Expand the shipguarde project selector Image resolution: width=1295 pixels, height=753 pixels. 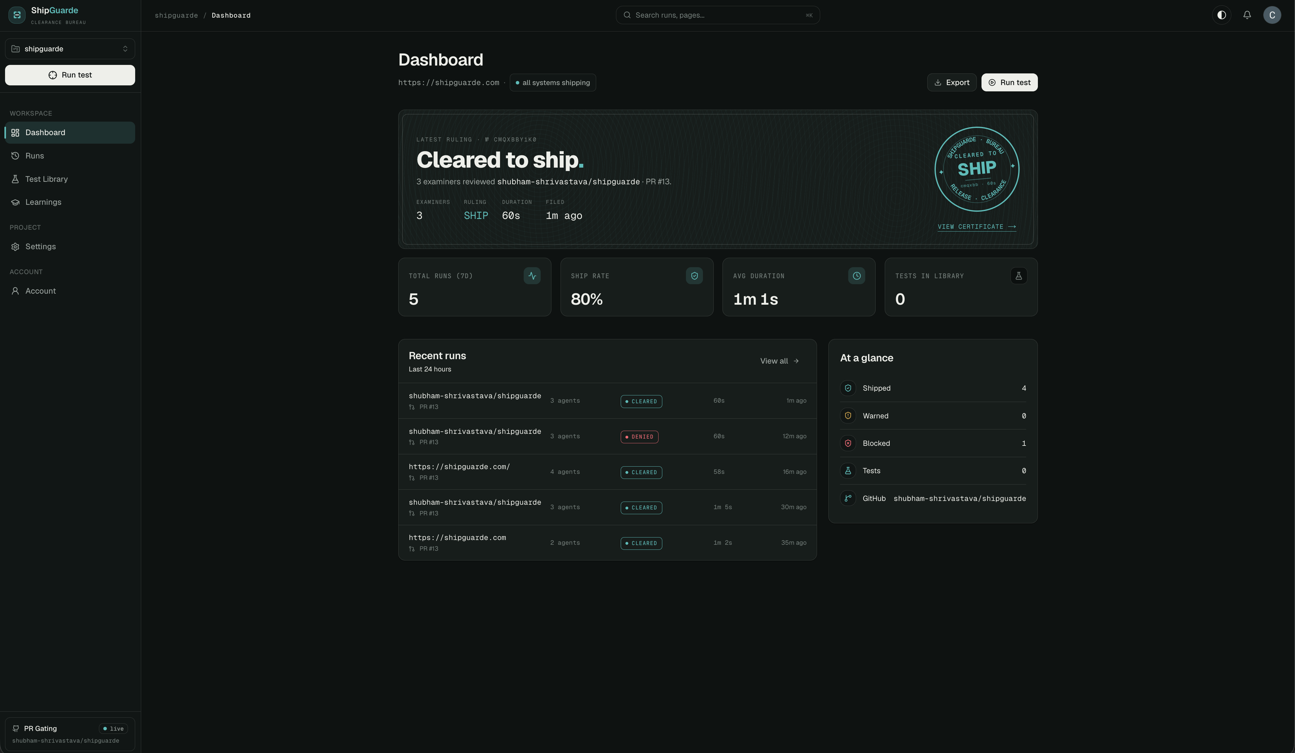[x=70, y=49]
